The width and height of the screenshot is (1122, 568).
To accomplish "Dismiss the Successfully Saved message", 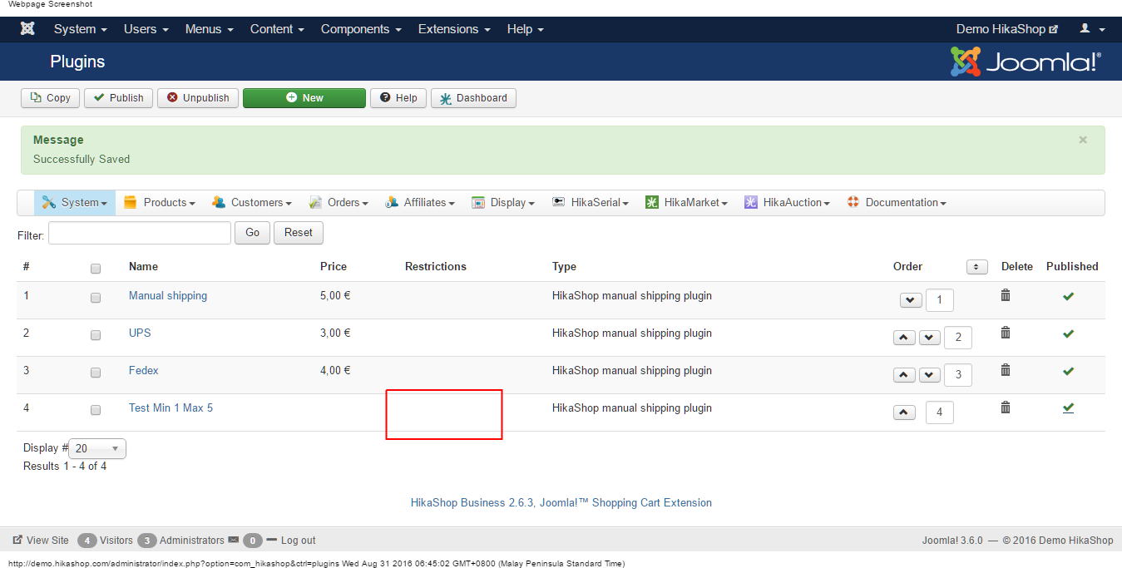I will point(1083,140).
